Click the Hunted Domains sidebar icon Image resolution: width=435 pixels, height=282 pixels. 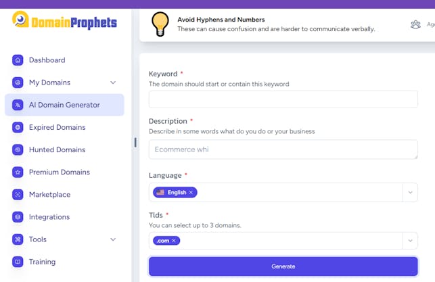tap(18, 149)
